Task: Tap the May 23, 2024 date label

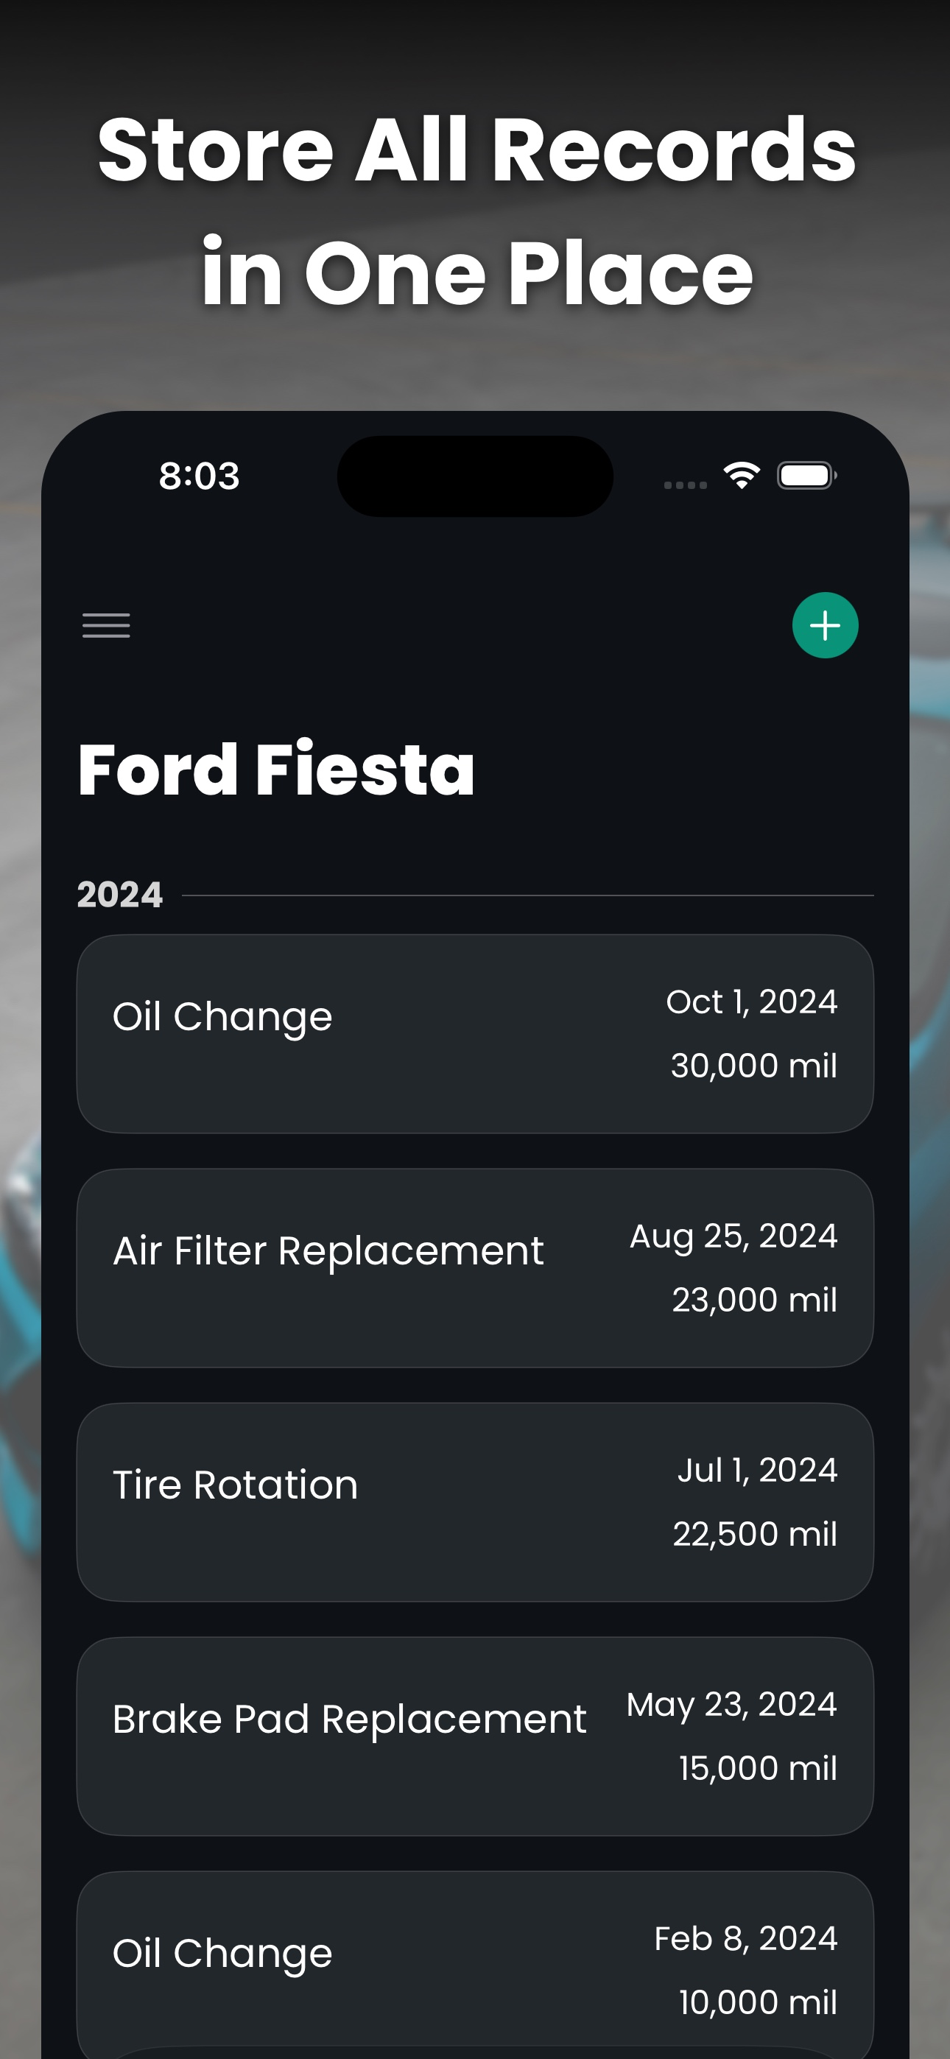Action: [x=732, y=1704]
